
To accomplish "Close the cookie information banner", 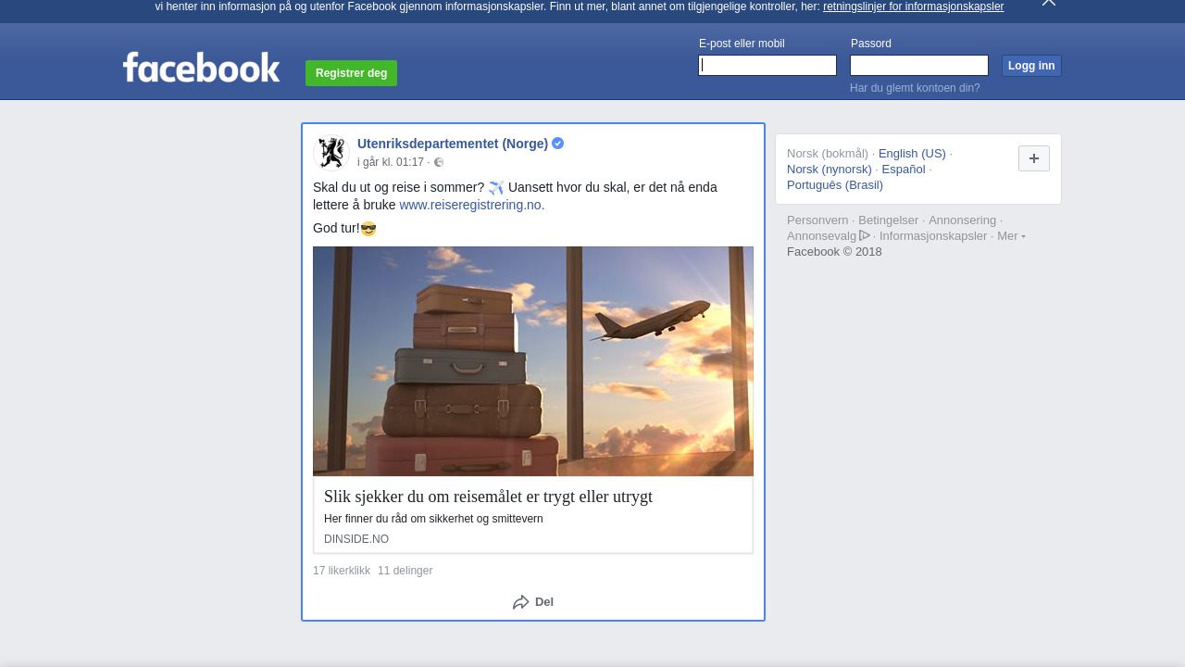I will pyautogui.click(x=1048, y=3).
